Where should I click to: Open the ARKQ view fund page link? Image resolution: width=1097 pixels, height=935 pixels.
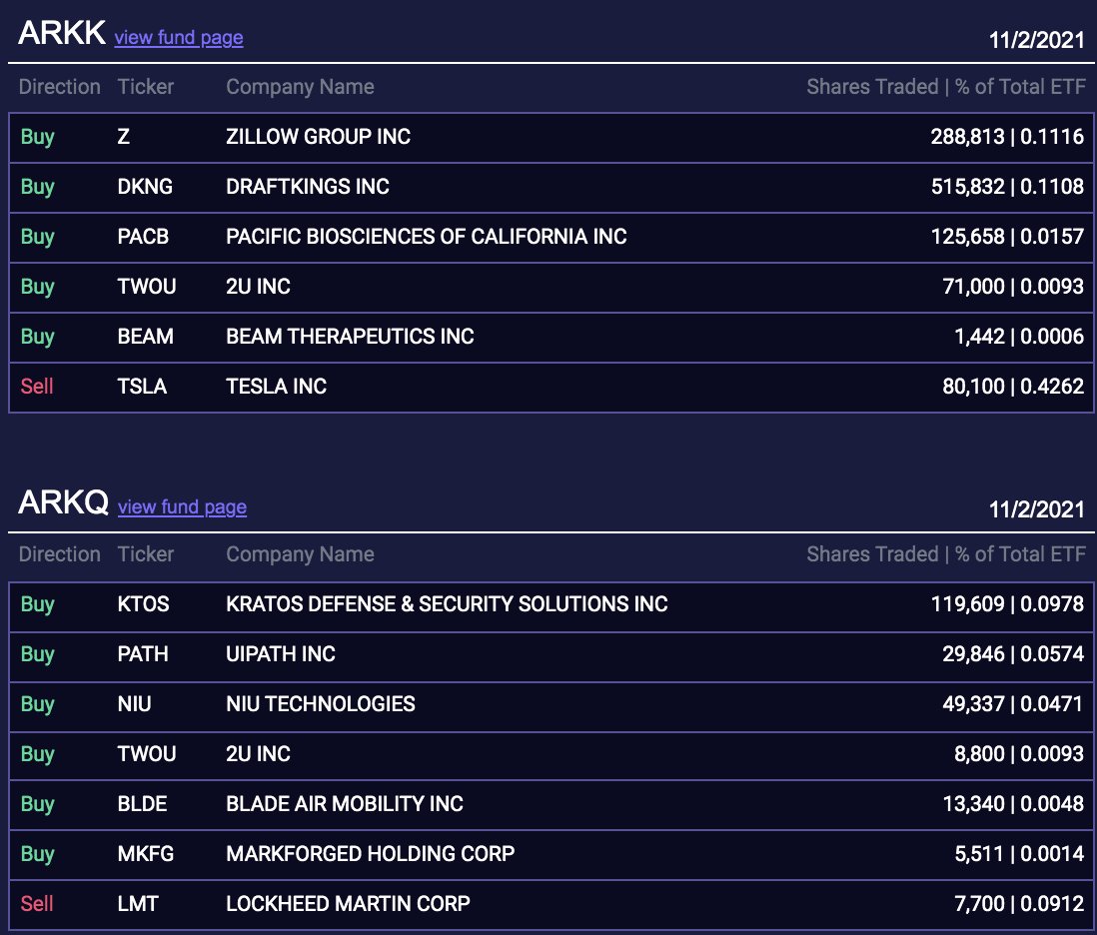tap(182, 506)
